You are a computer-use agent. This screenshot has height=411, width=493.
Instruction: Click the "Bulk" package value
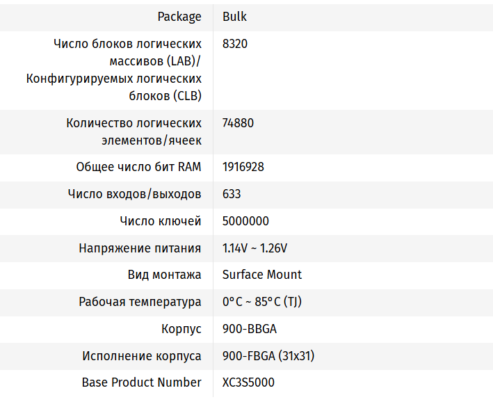pos(234,17)
